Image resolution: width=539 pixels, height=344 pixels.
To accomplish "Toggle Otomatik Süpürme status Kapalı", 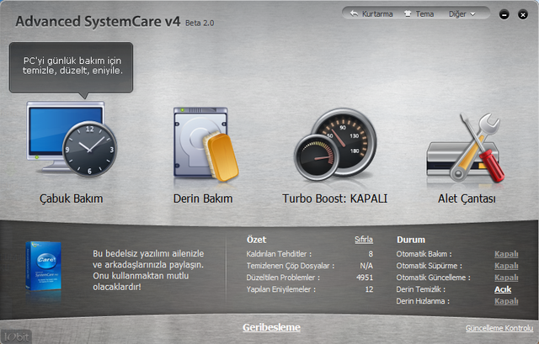I will (x=506, y=266).
